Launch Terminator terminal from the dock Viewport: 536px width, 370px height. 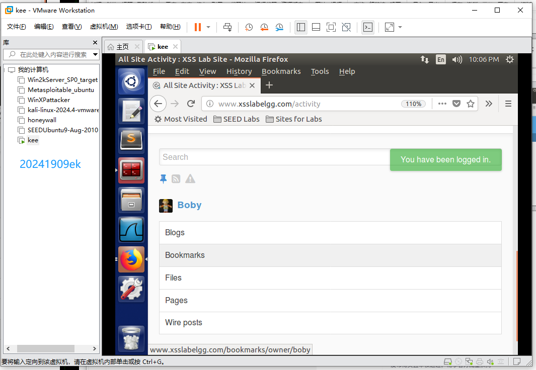coord(131,170)
